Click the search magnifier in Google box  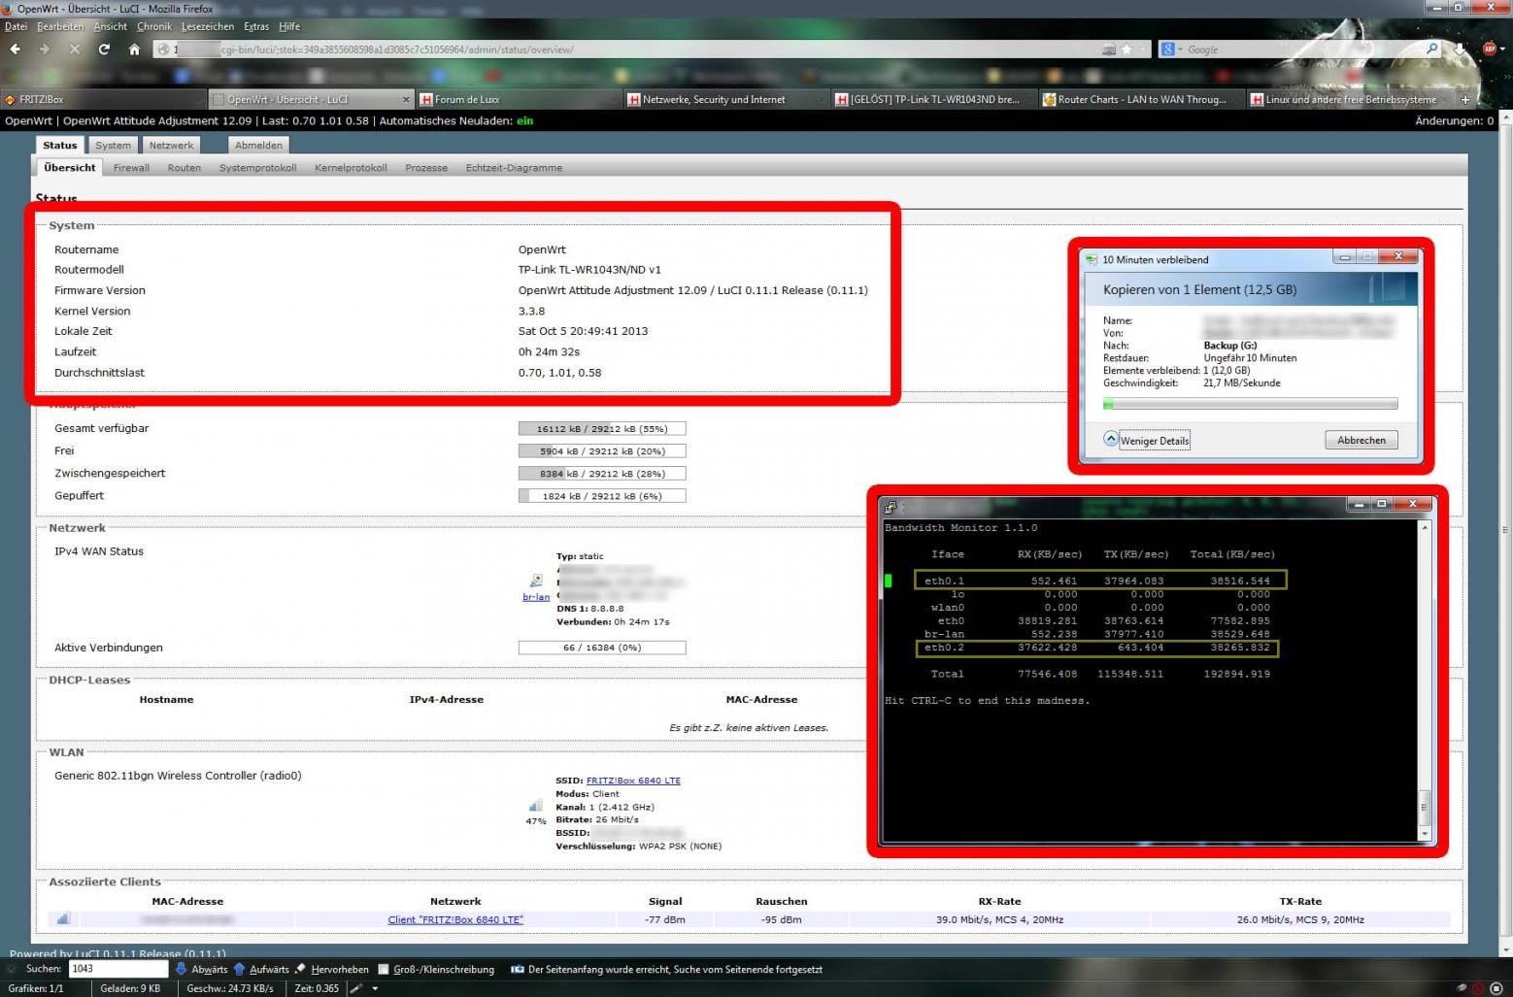tap(1431, 49)
